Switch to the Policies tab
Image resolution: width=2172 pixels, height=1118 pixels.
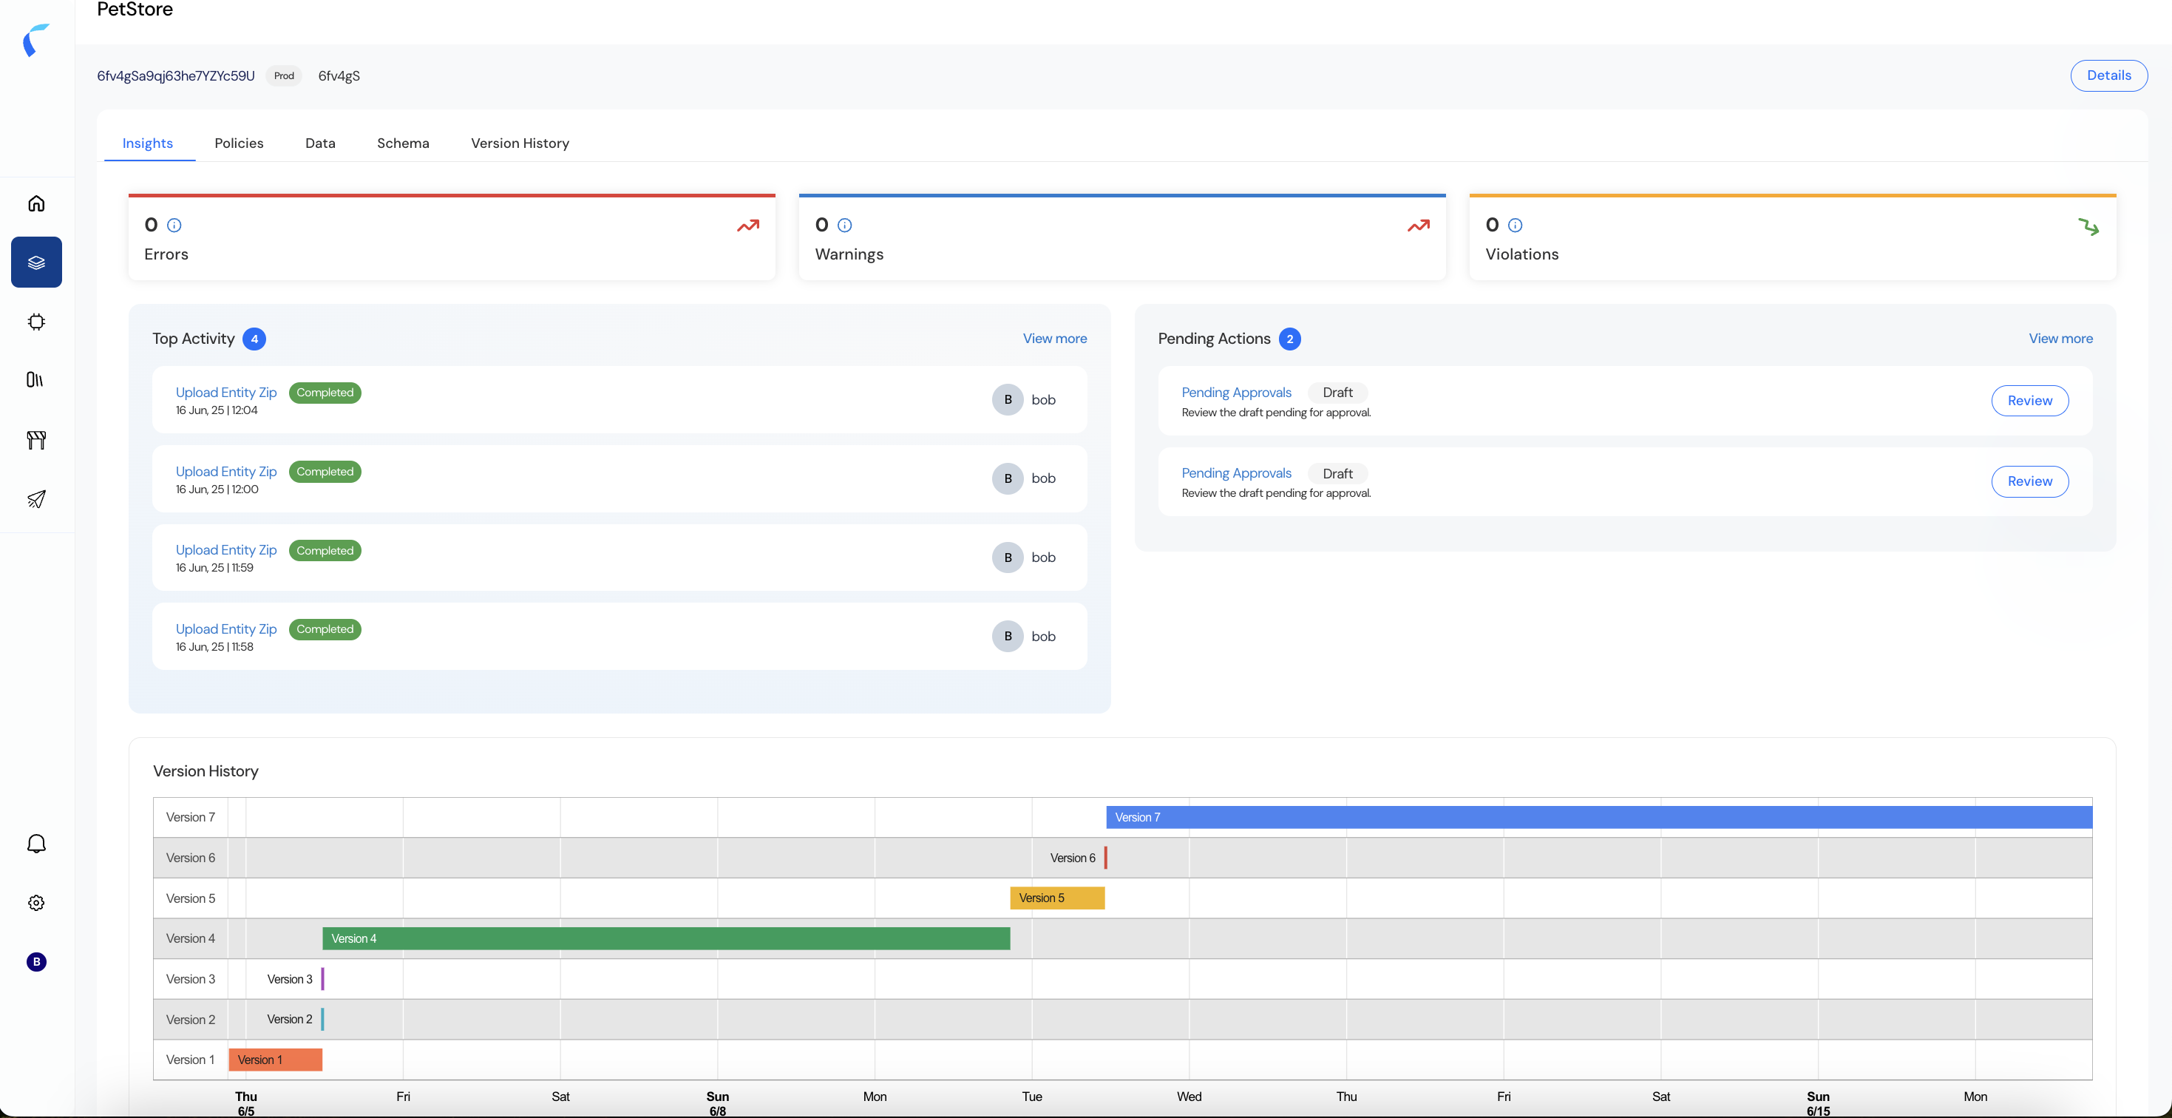pos(239,143)
